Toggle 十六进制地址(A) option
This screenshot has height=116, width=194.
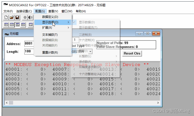point(95,74)
